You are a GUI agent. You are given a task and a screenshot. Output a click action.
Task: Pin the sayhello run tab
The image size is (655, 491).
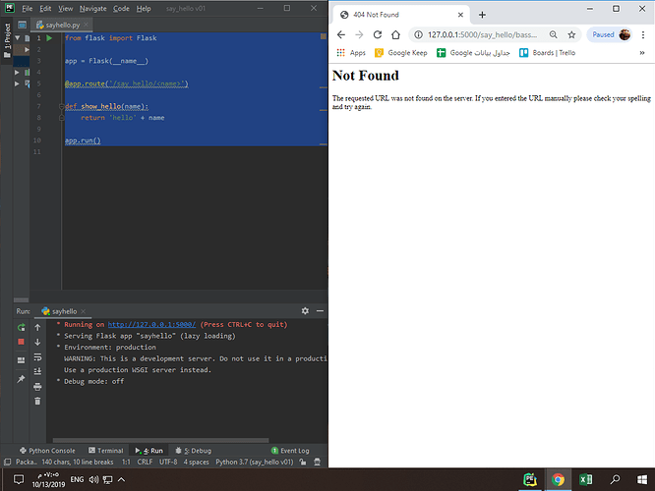click(x=21, y=377)
